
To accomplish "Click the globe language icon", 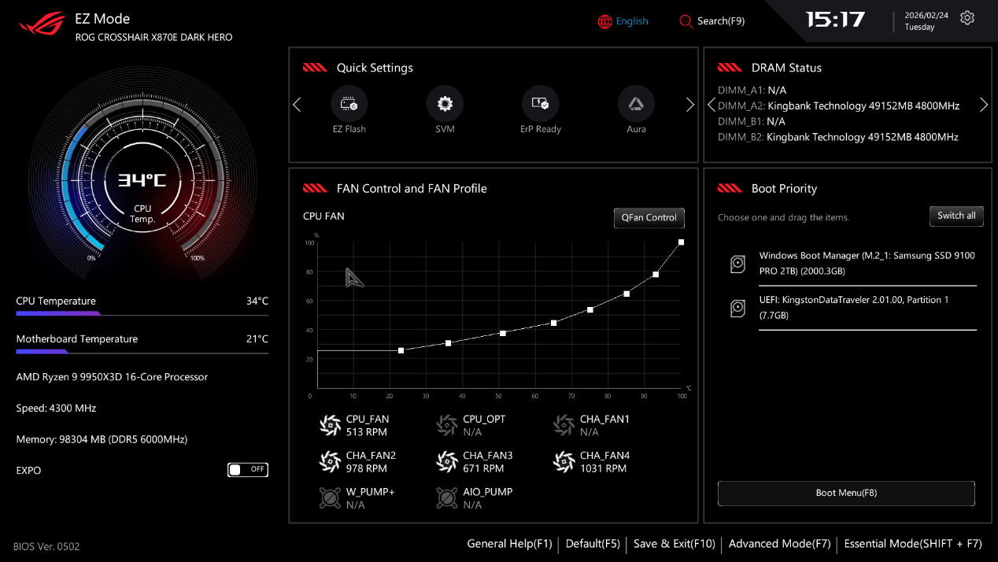I will [605, 21].
